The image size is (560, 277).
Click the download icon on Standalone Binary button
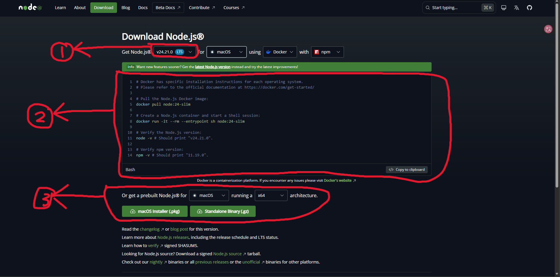coord(200,211)
